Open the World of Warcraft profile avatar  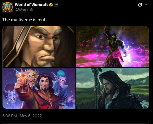click(8, 7)
